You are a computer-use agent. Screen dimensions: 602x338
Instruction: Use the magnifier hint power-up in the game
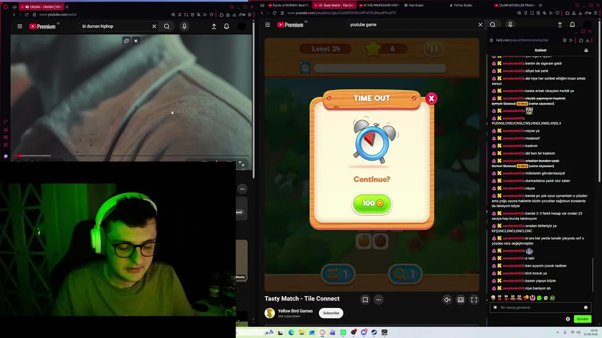405,274
